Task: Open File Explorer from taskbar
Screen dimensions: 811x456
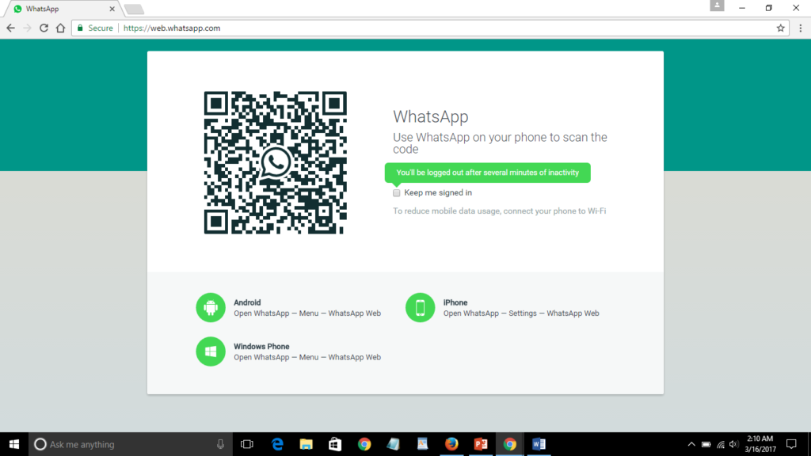Action: point(307,444)
